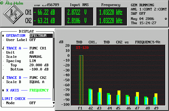Change the Spacing LIN option
This screenshot has height=111, width=169.
coord(32,61)
